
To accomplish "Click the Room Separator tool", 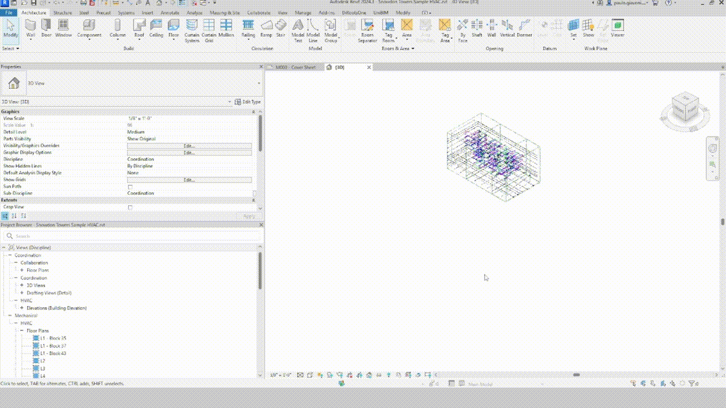I will coord(367,28).
